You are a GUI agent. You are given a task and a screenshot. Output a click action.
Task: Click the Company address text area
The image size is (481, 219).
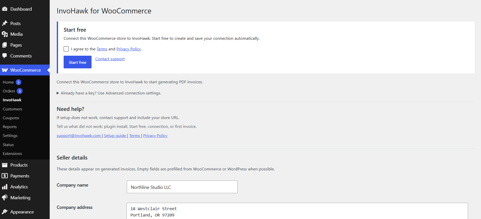[x=297, y=211]
